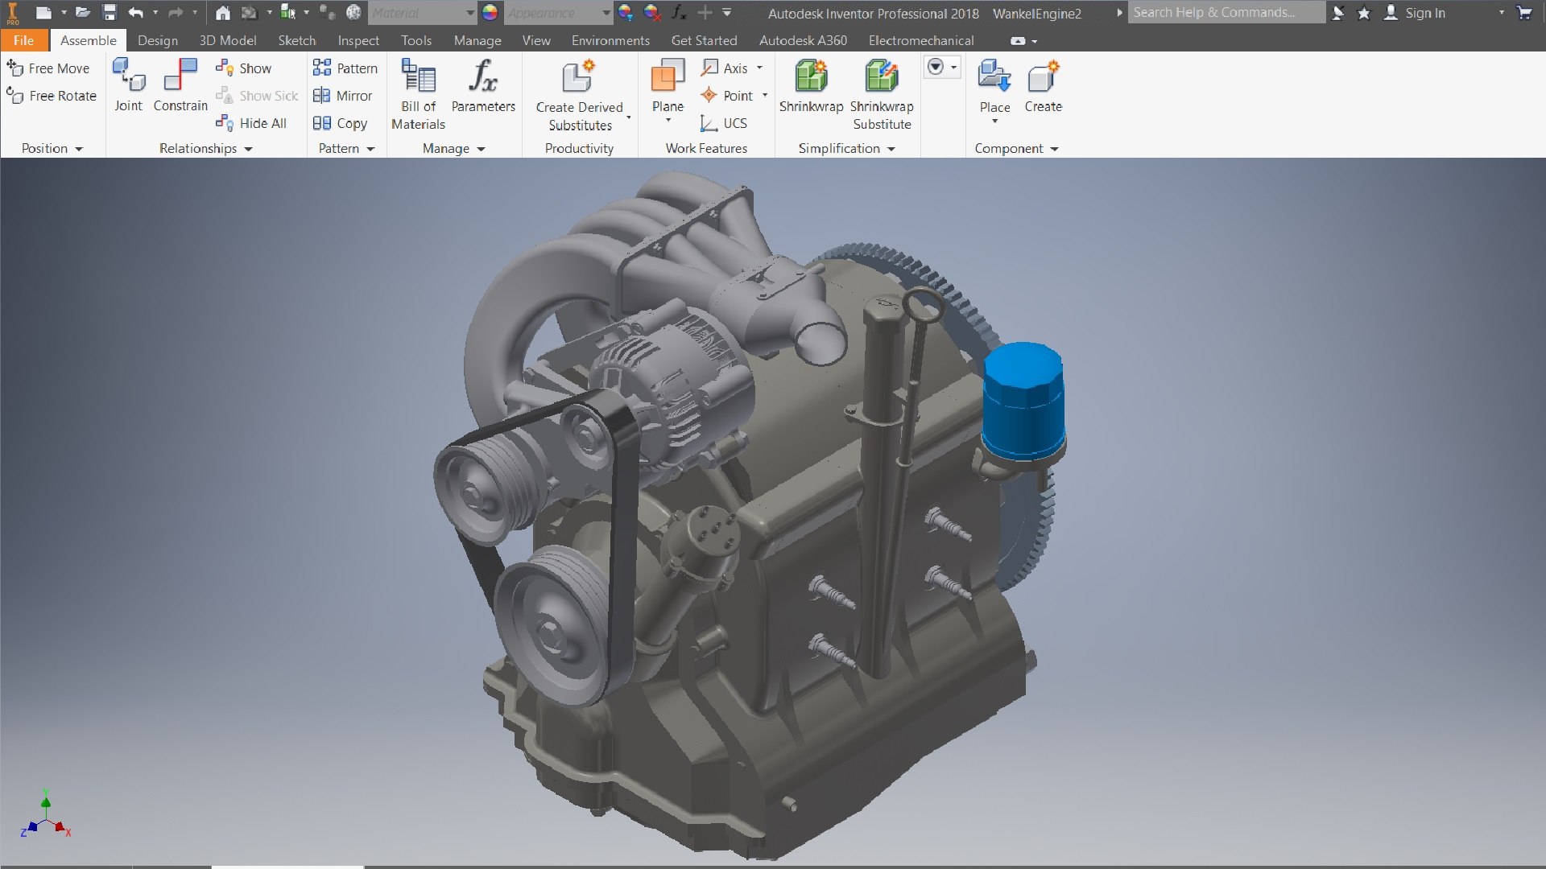Viewport: 1546px width, 869px height.
Task: Open the Electromechanical tab
Action: [x=921, y=40]
